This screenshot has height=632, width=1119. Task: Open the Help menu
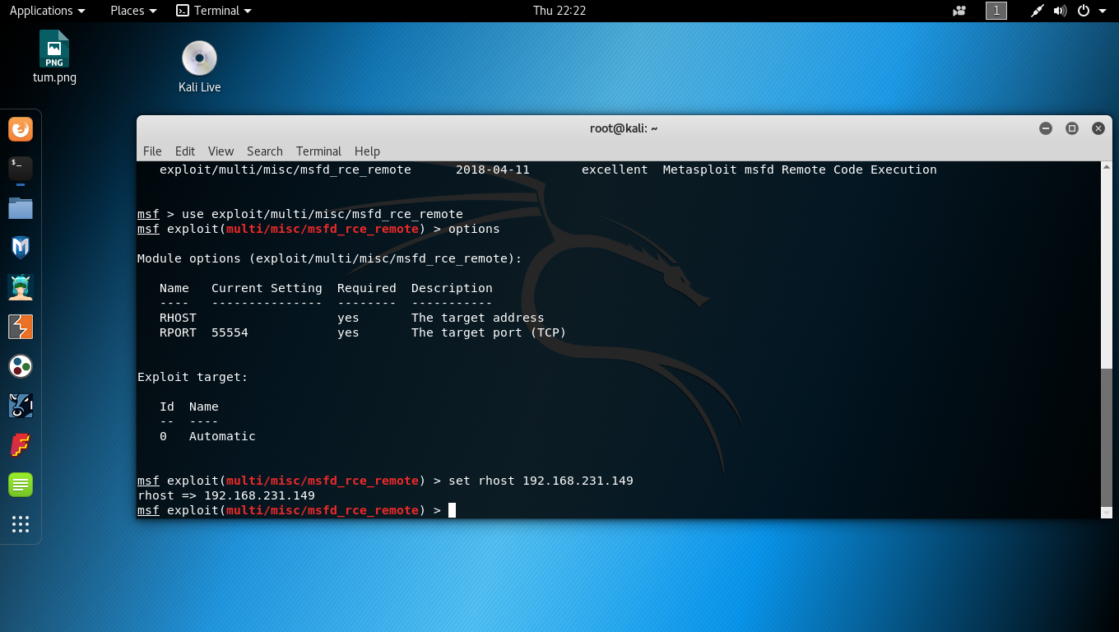(x=367, y=151)
